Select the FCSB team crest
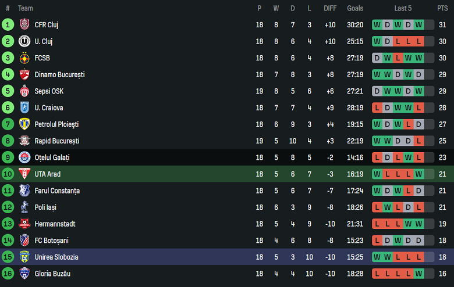 coord(24,58)
